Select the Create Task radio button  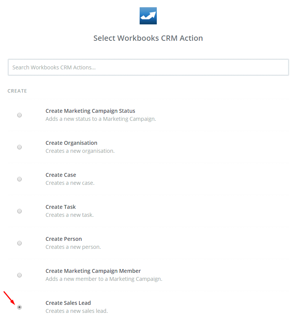(x=19, y=211)
